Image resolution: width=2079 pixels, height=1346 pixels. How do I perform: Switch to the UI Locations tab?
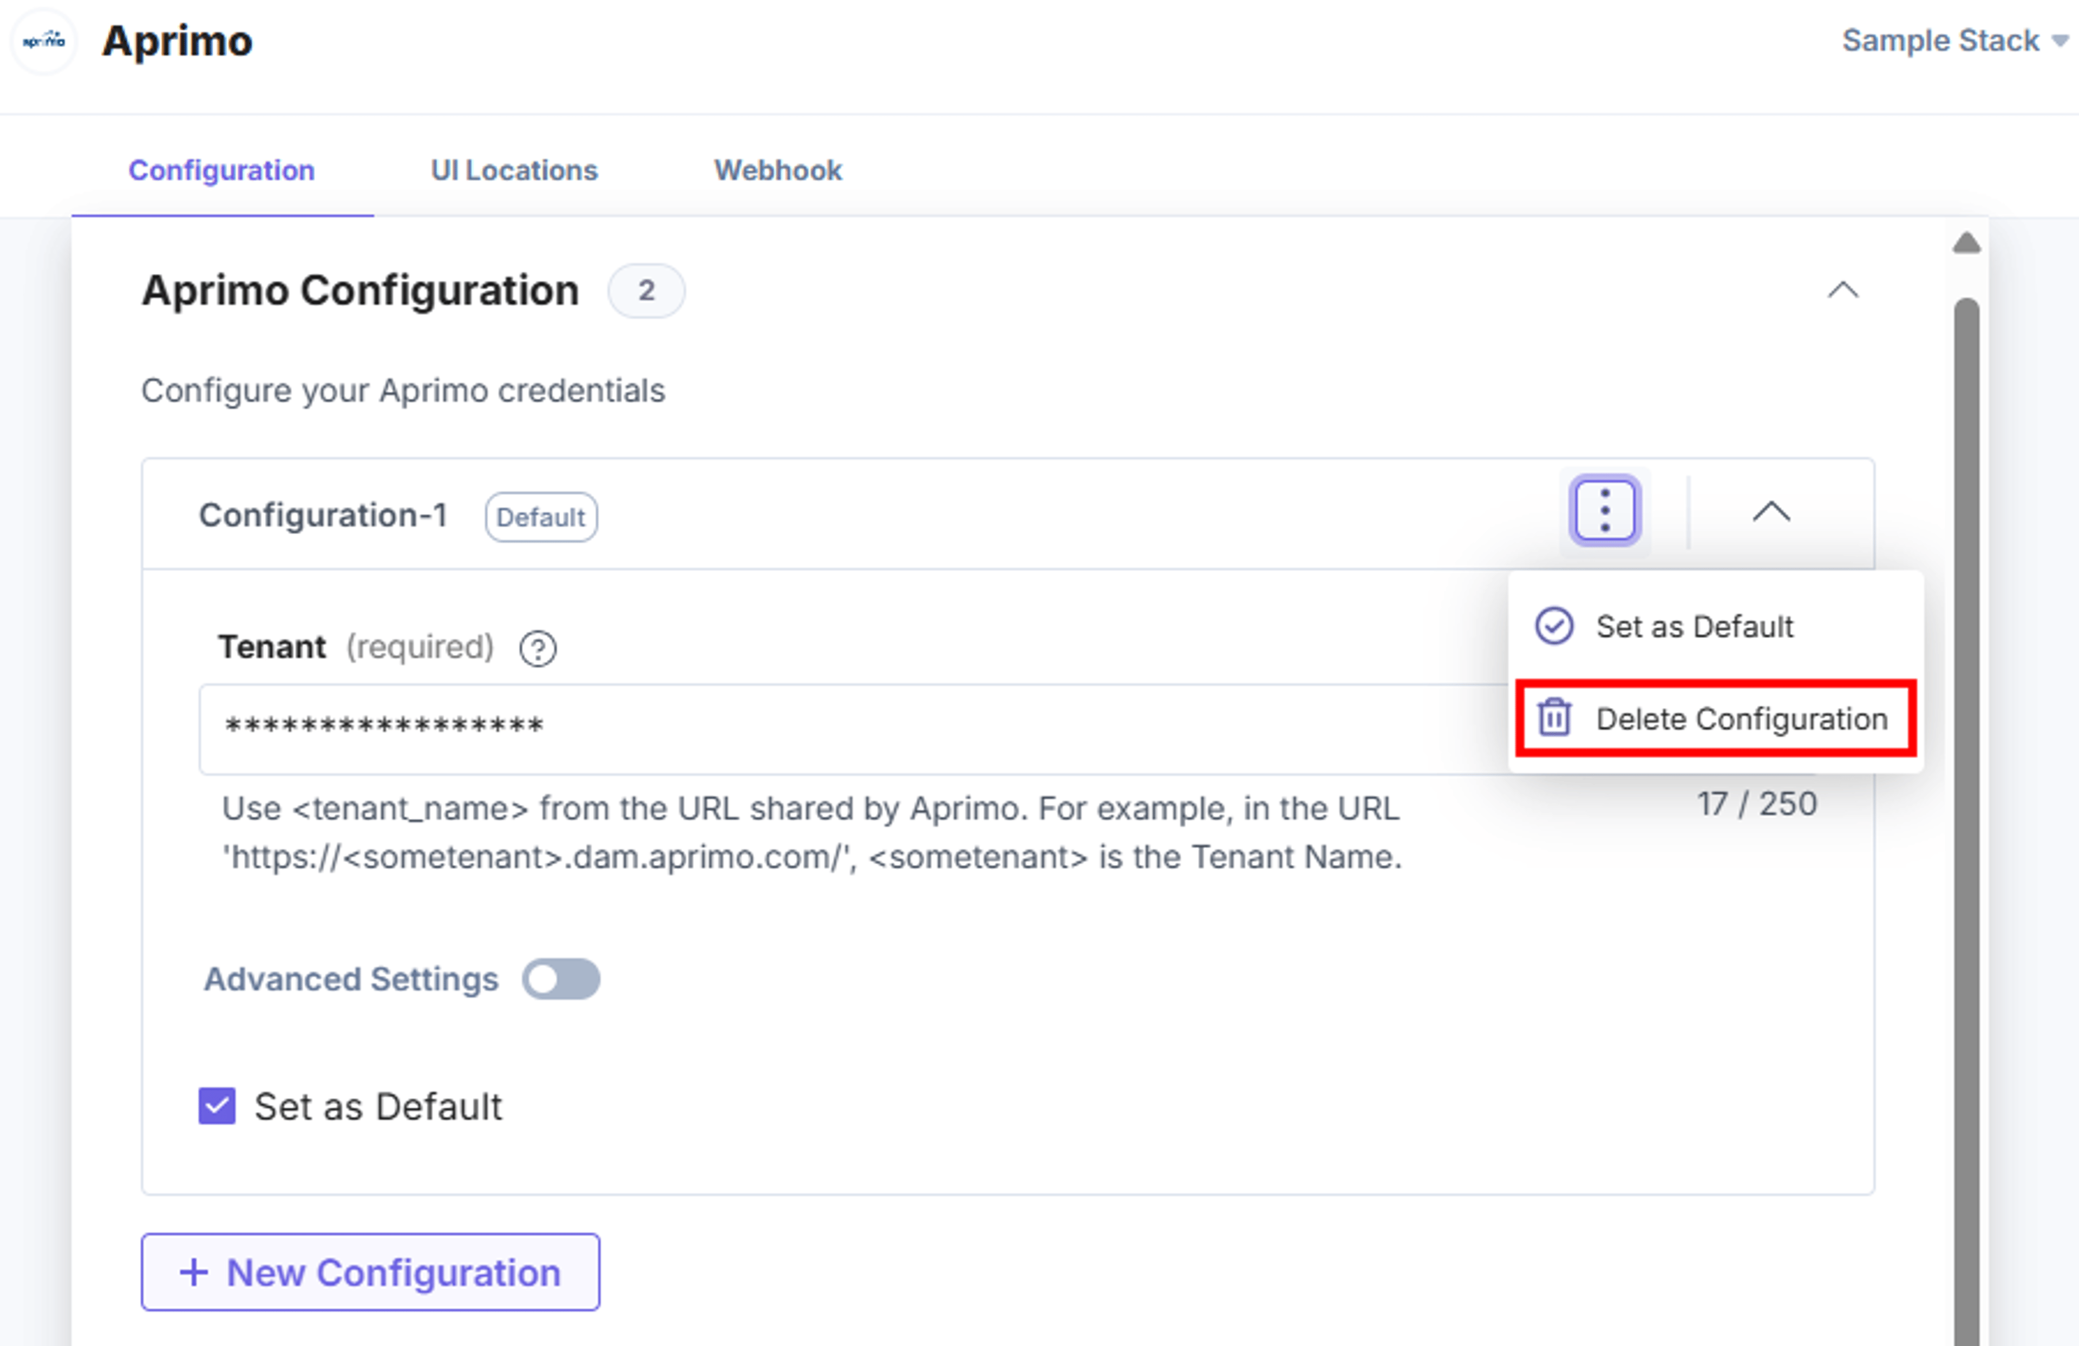tap(514, 170)
